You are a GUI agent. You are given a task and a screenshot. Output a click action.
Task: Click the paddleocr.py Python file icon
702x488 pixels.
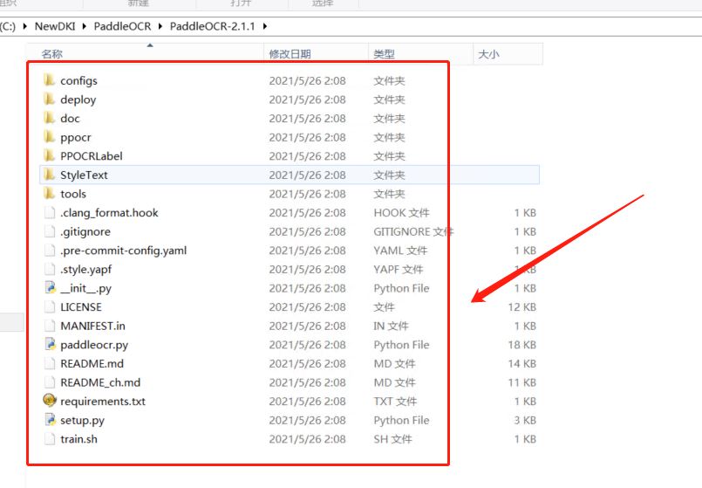50,344
